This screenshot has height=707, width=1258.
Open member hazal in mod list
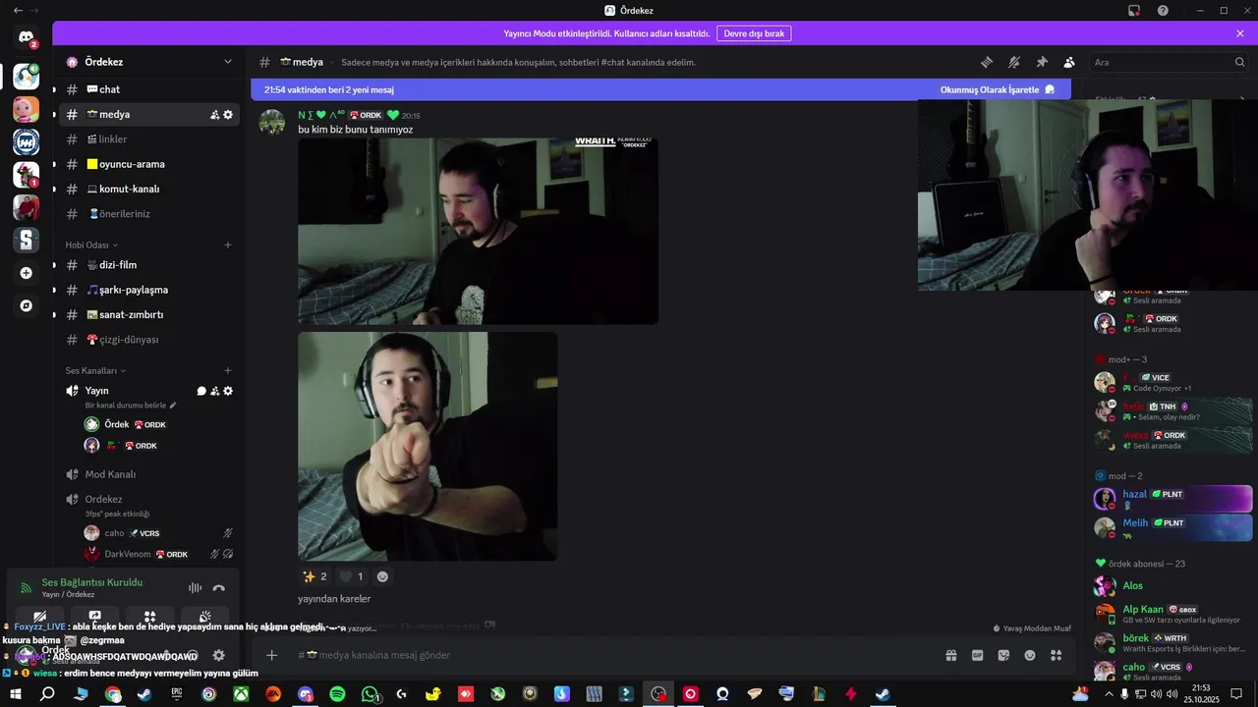click(x=1173, y=498)
